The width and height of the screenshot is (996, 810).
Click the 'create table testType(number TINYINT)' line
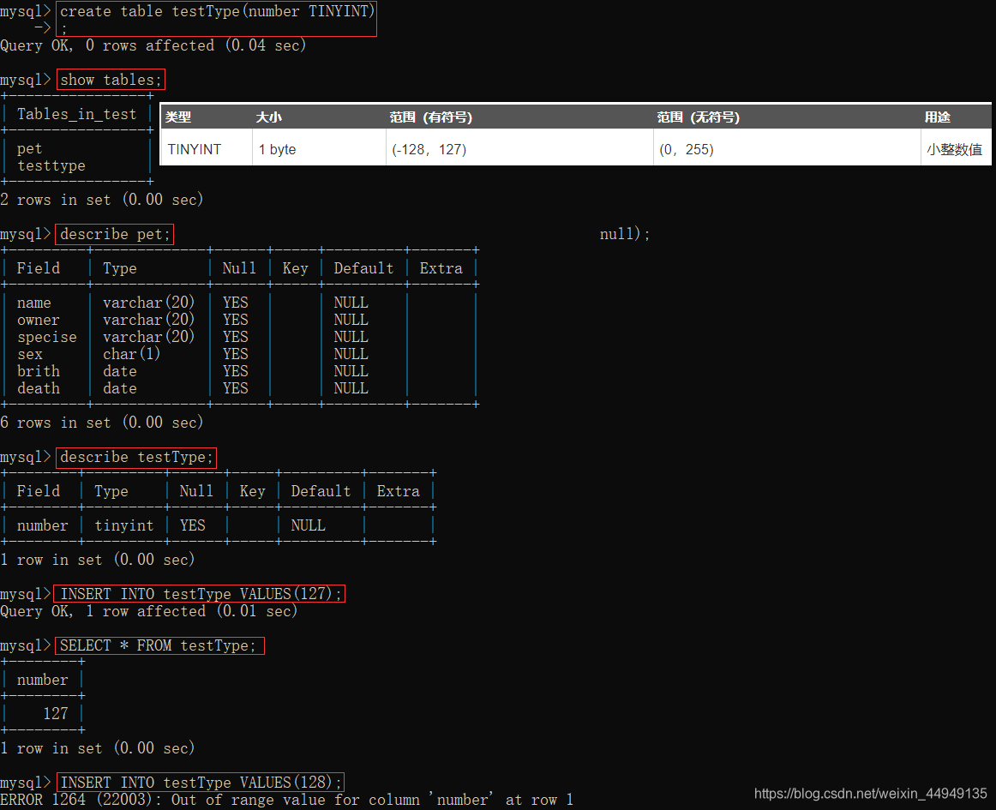tap(217, 11)
